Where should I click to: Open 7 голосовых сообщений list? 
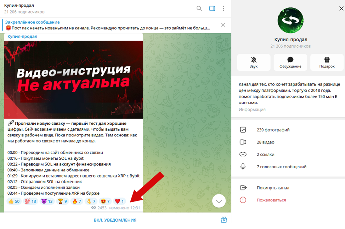pos(288,167)
